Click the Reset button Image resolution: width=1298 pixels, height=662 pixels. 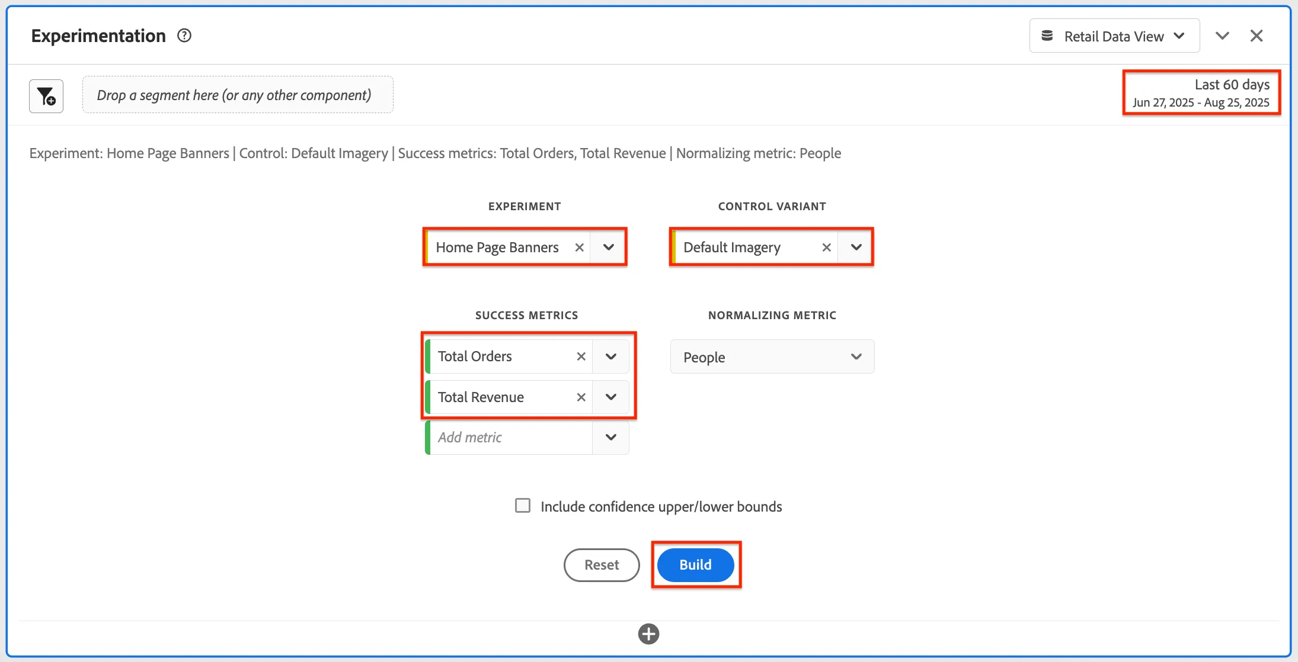point(602,565)
